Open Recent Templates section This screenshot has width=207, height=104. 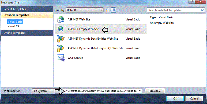tap(27, 9)
